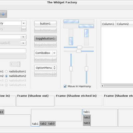
Task: Select tab1 in the left-side-tabs notebook
Action: (87, 112)
